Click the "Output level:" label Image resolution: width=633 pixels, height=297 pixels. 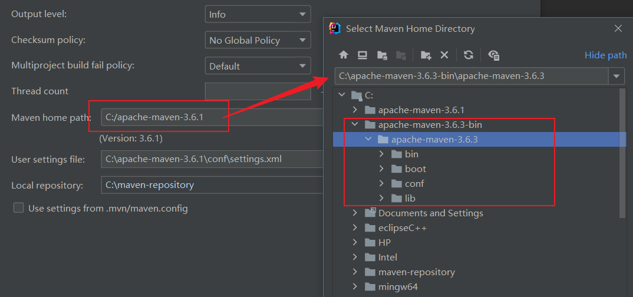pos(39,14)
